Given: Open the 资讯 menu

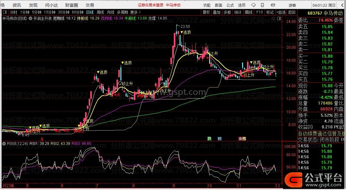Looking at the screenshot, I should [17, 5].
